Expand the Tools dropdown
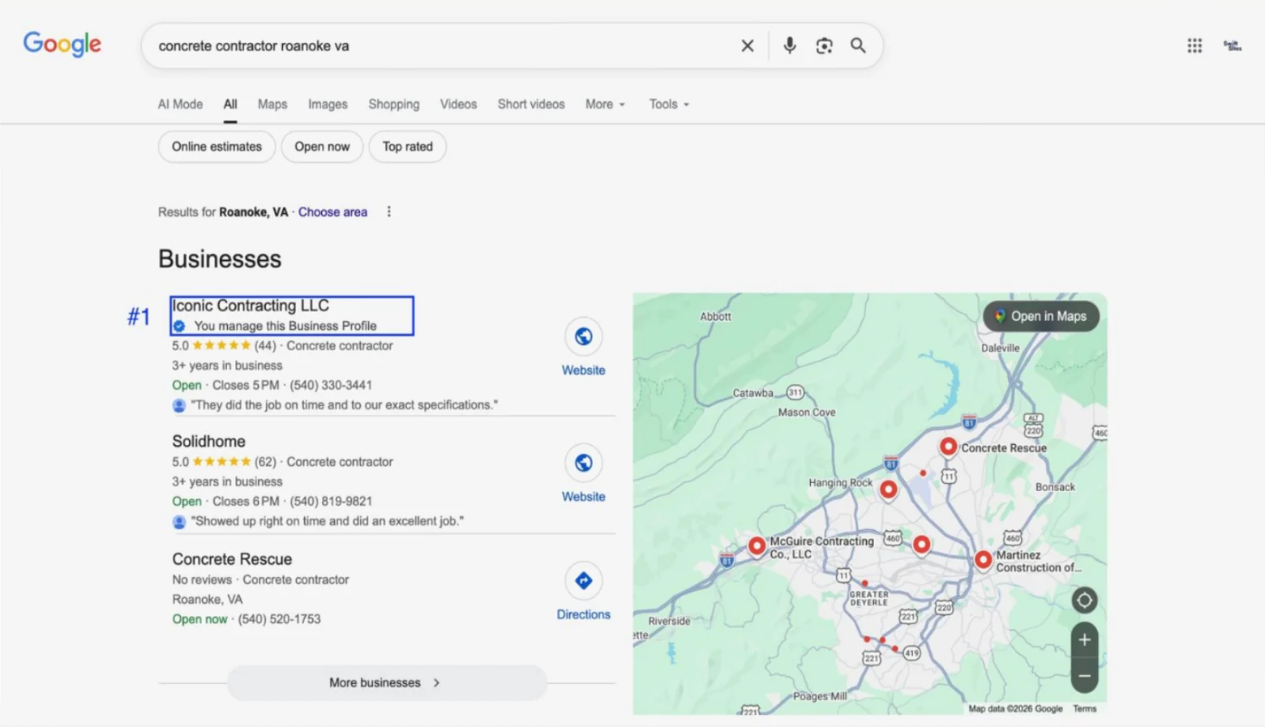1265x727 pixels. (x=669, y=105)
